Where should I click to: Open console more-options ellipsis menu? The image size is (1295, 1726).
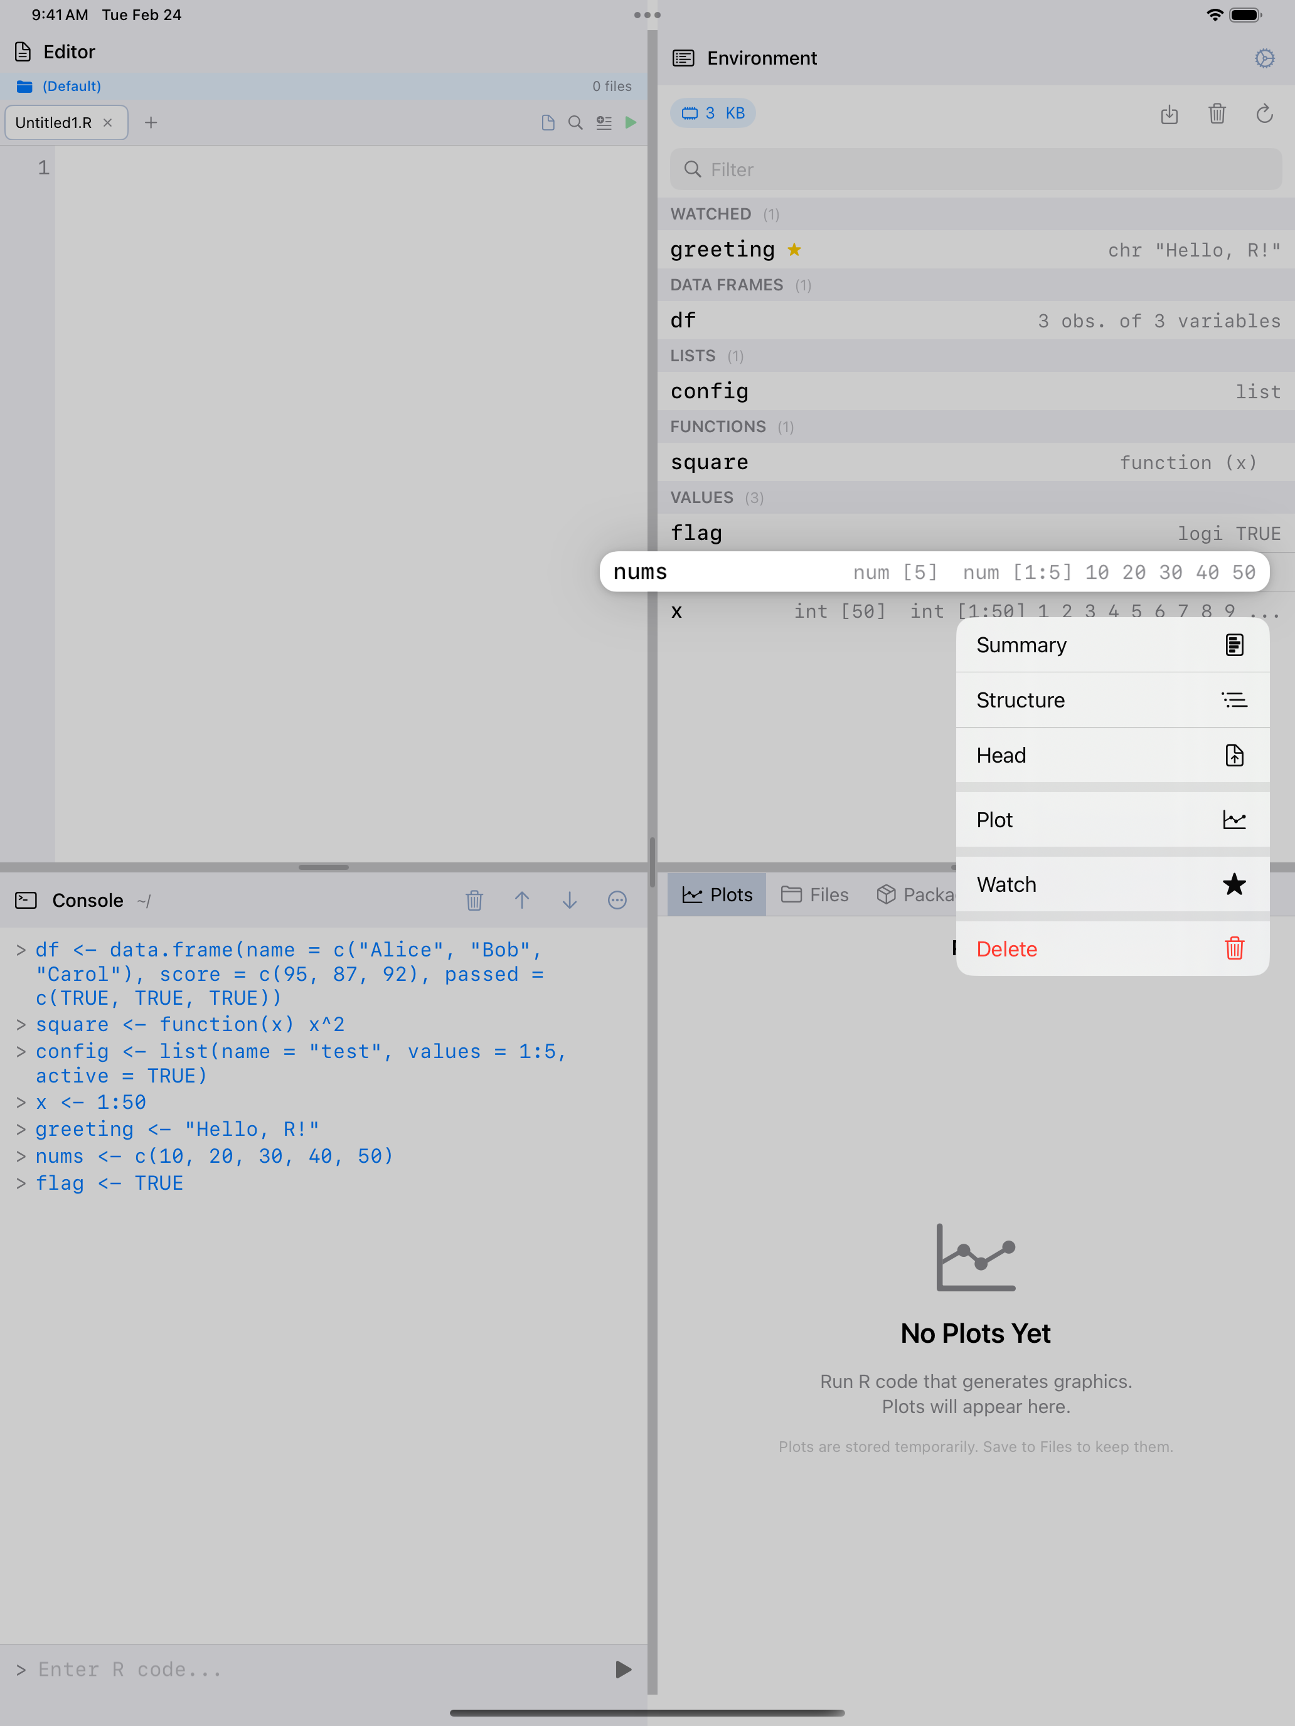click(x=617, y=899)
